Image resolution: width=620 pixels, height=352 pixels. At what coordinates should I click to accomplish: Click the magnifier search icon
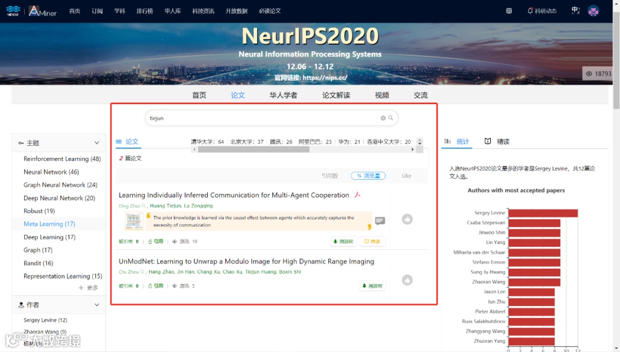[x=391, y=118]
